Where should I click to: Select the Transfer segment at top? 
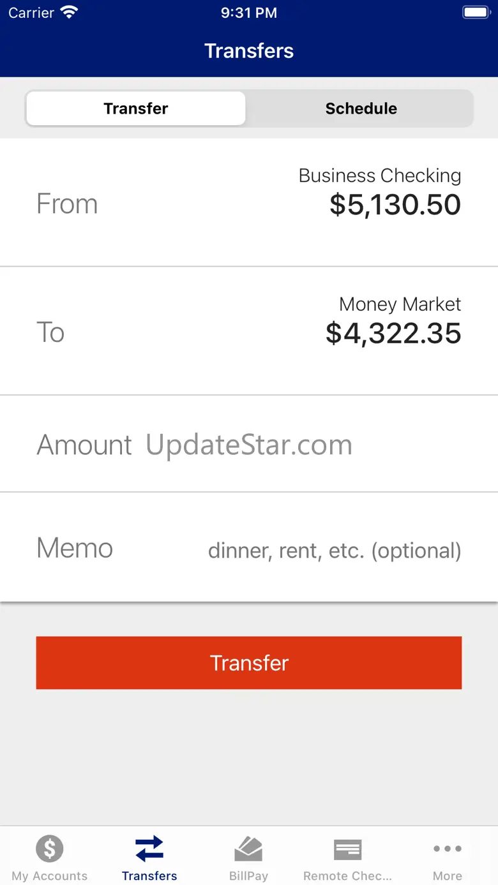point(136,108)
